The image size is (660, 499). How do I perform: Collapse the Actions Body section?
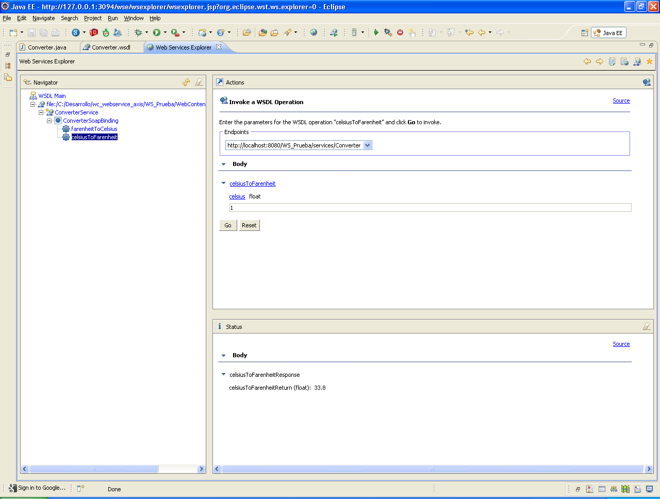(x=223, y=164)
